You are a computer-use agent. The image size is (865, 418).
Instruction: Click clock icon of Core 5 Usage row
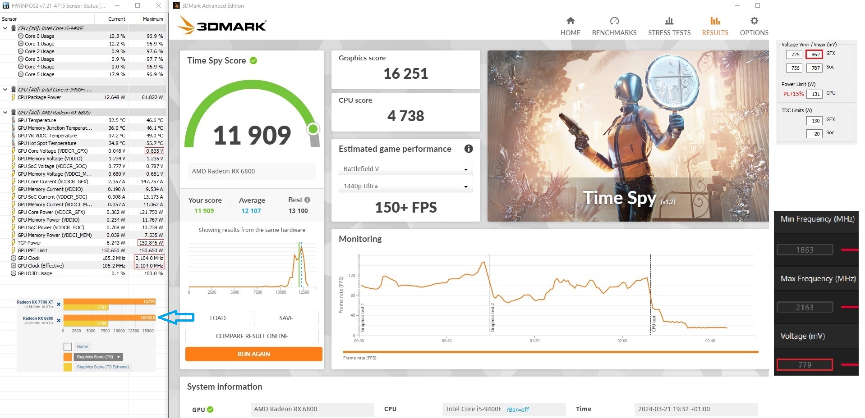coord(21,74)
